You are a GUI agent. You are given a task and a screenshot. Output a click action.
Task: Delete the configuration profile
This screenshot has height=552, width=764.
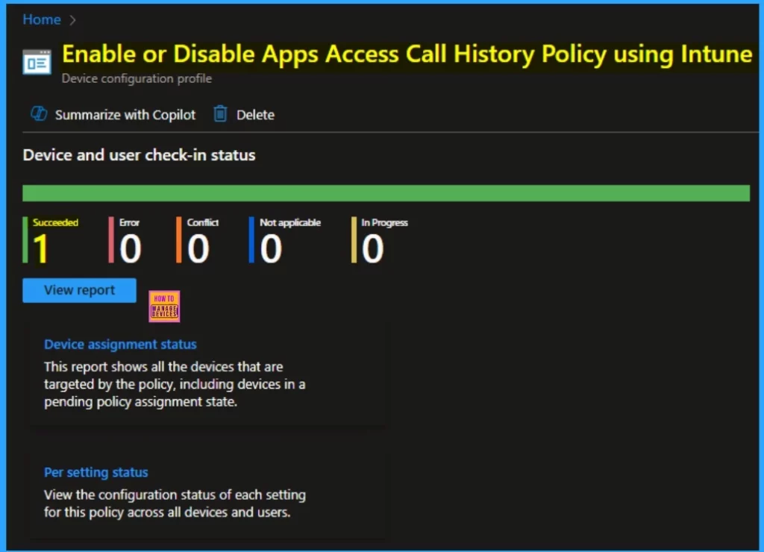click(255, 115)
